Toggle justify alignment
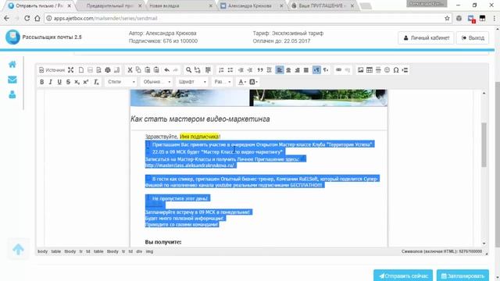This screenshot has height=281, width=500. click(x=306, y=70)
